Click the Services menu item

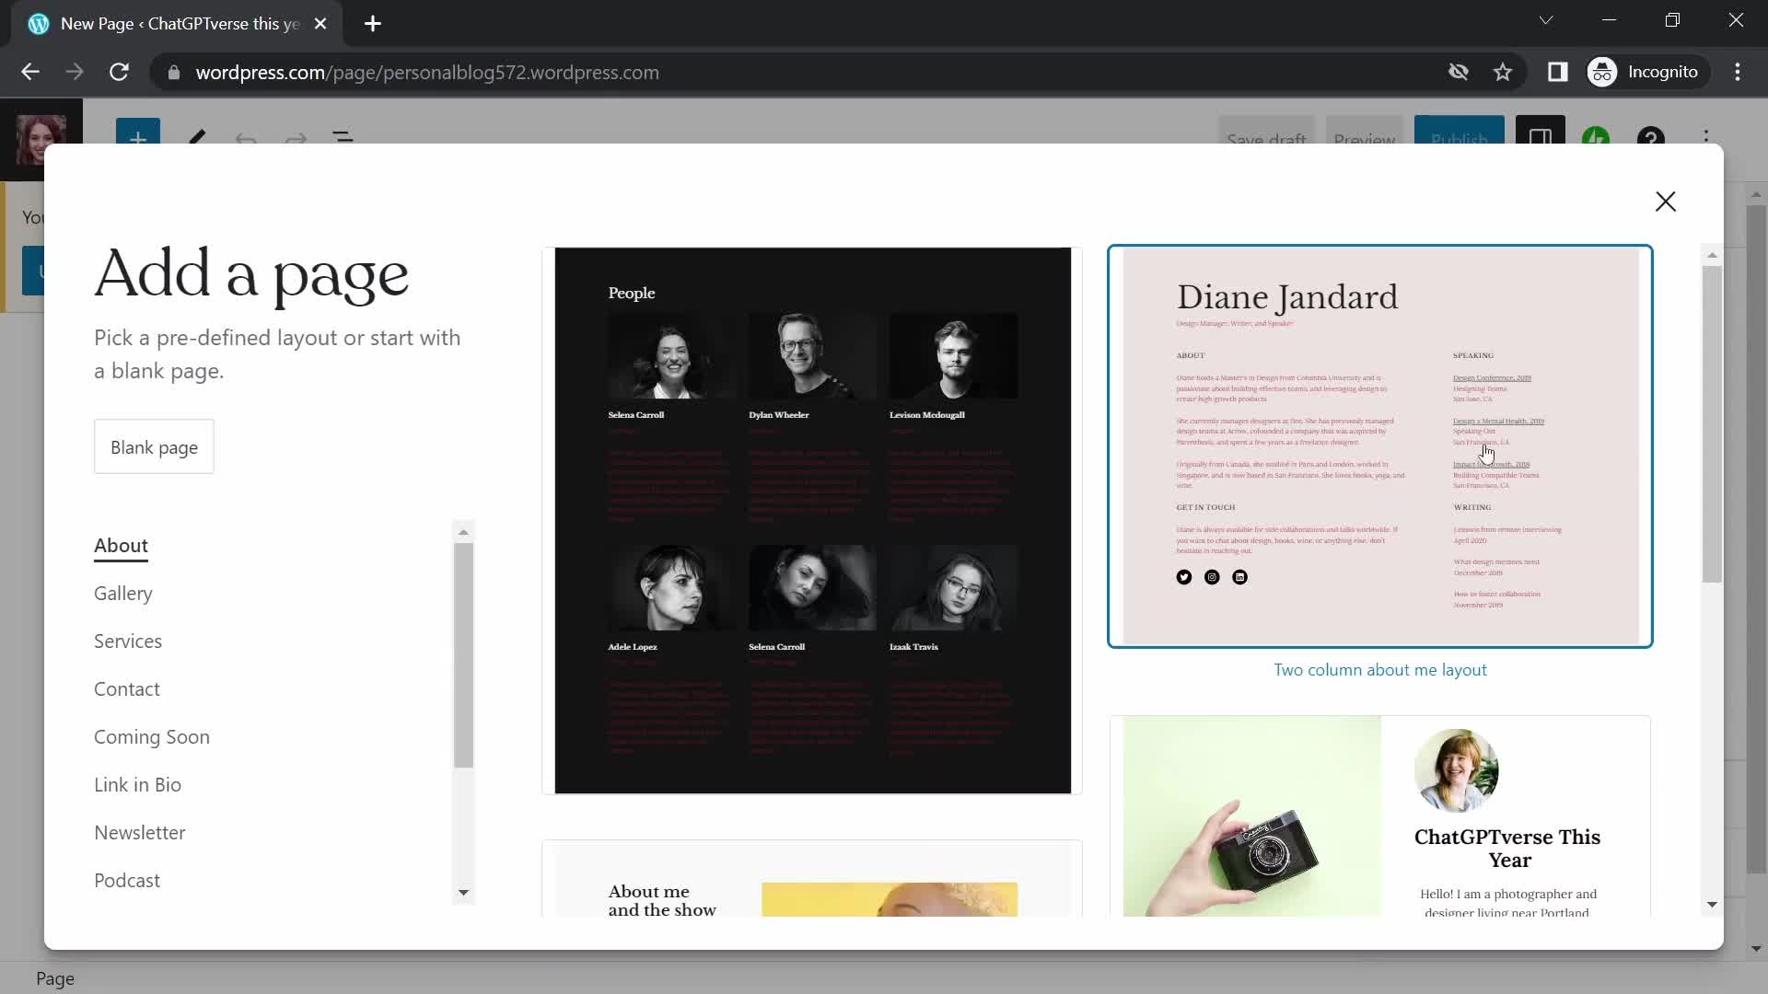click(129, 641)
